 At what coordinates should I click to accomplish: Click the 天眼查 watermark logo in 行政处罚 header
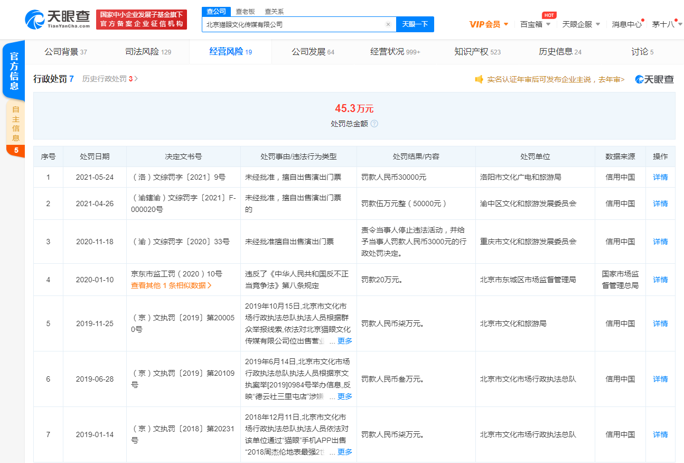point(654,78)
